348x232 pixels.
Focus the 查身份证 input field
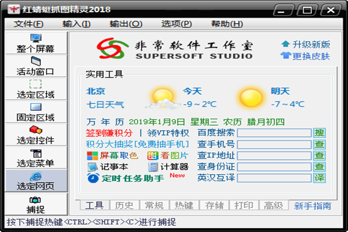(x=274, y=167)
